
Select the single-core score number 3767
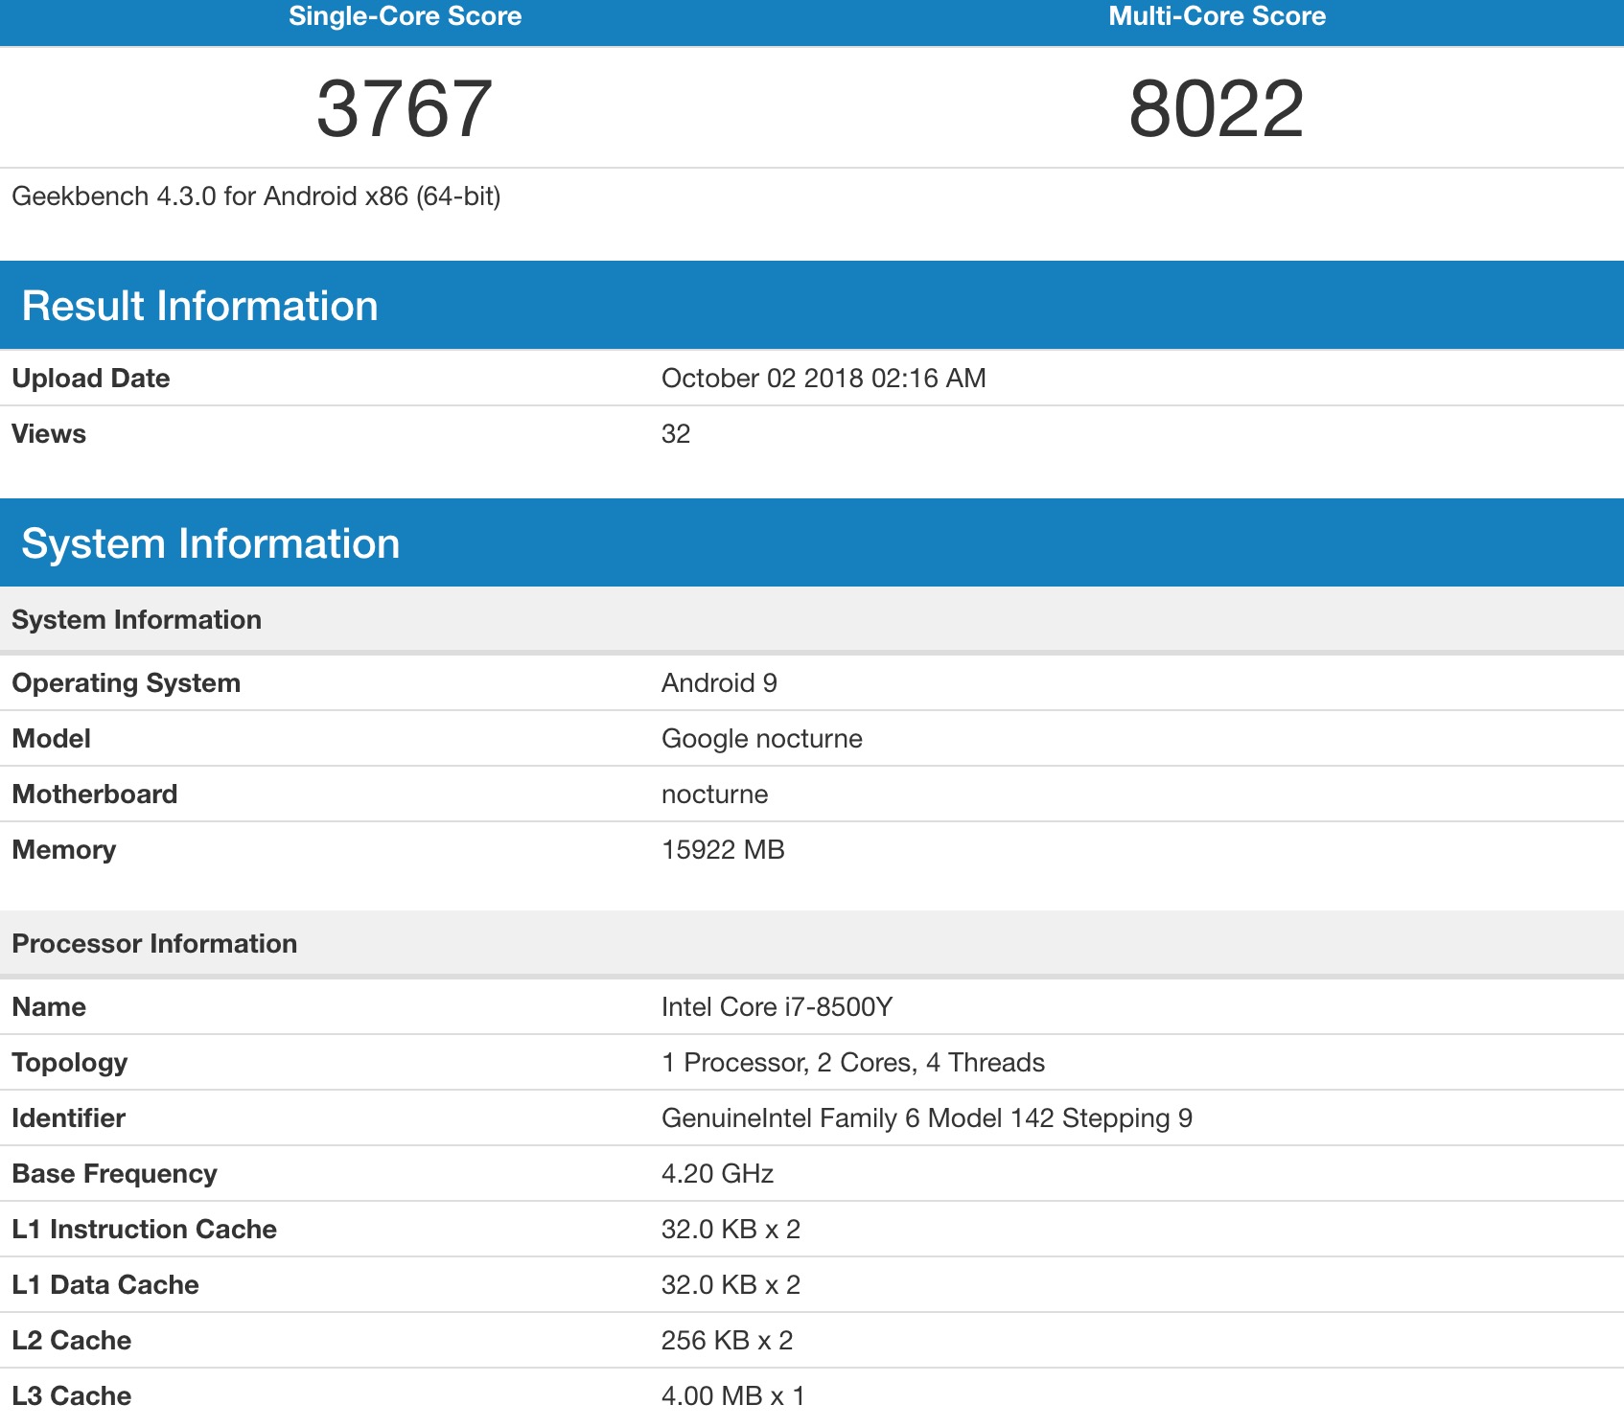pyautogui.click(x=405, y=109)
